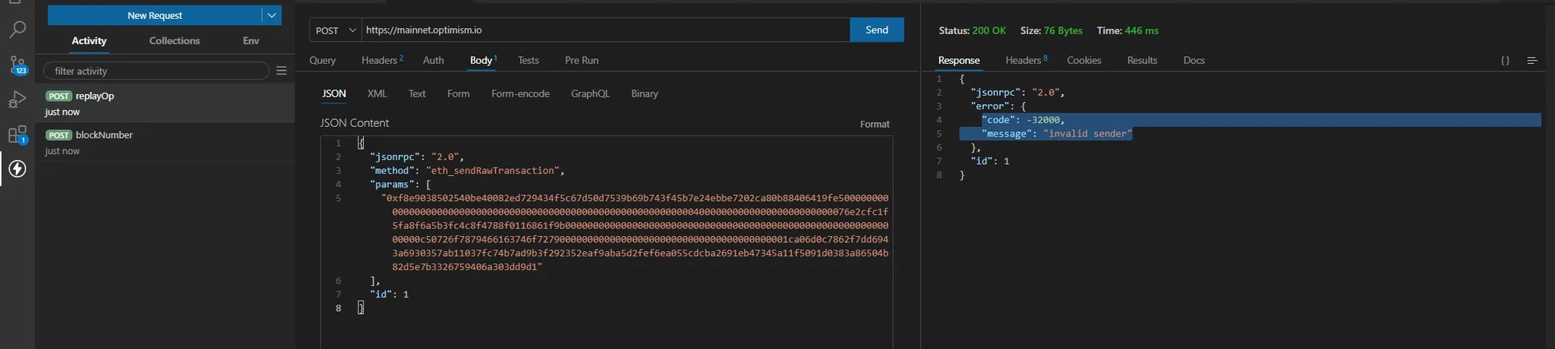The height and width of the screenshot is (349, 1555).
Task: Open Source Control with 123 badge
Action: [x=17, y=65]
